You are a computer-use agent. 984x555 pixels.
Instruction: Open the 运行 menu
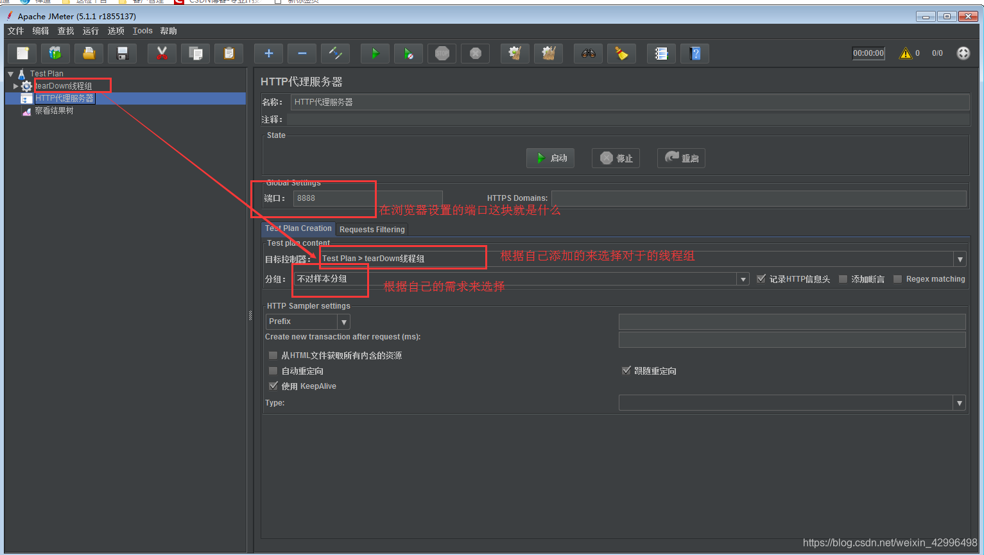coord(91,31)
